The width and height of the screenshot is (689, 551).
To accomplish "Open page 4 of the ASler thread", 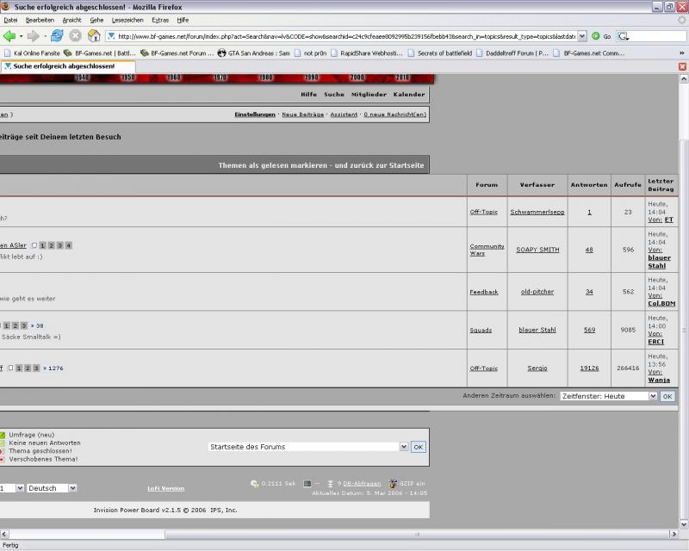I will (69, 245).
